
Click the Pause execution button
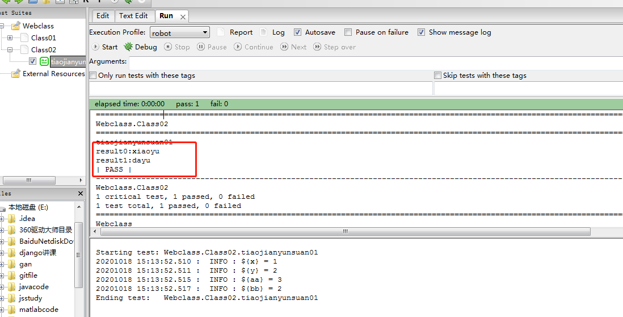(212, 47)
